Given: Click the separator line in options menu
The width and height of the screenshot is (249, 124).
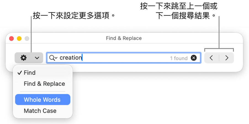Looking at the screenshot, I should (x=43, y=91).
